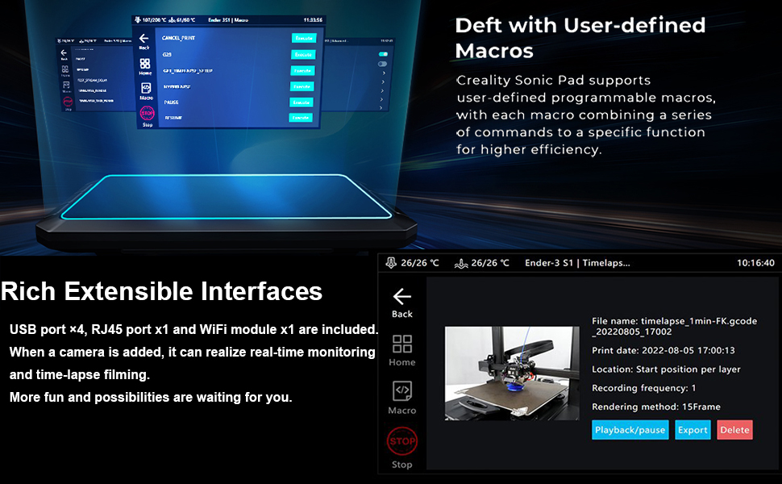Open Home from the Timelapse screen sidebar
Image resolution: width=782 pixels, height=484 pixels.
[x=402, y=344]
